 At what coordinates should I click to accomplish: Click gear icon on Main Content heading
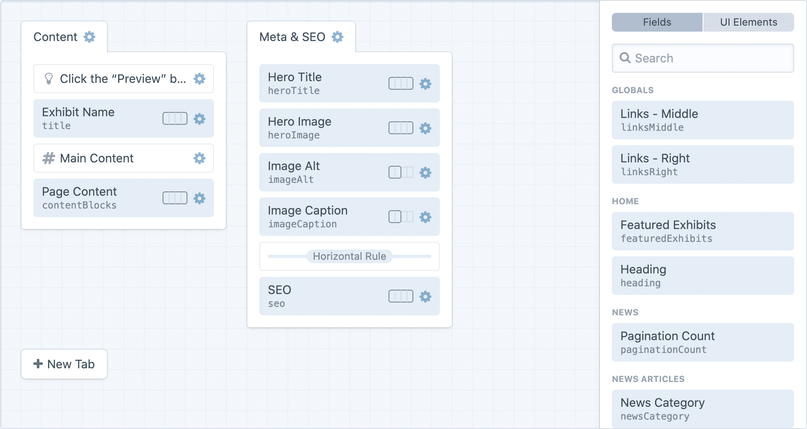click(x=199, y=158)
